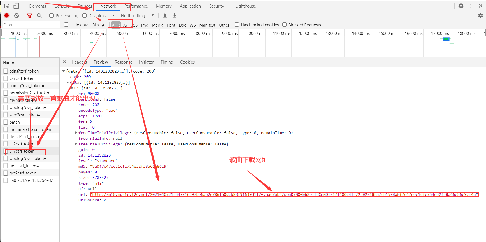Collapse the item 0 object

click(x=72, y=88)
